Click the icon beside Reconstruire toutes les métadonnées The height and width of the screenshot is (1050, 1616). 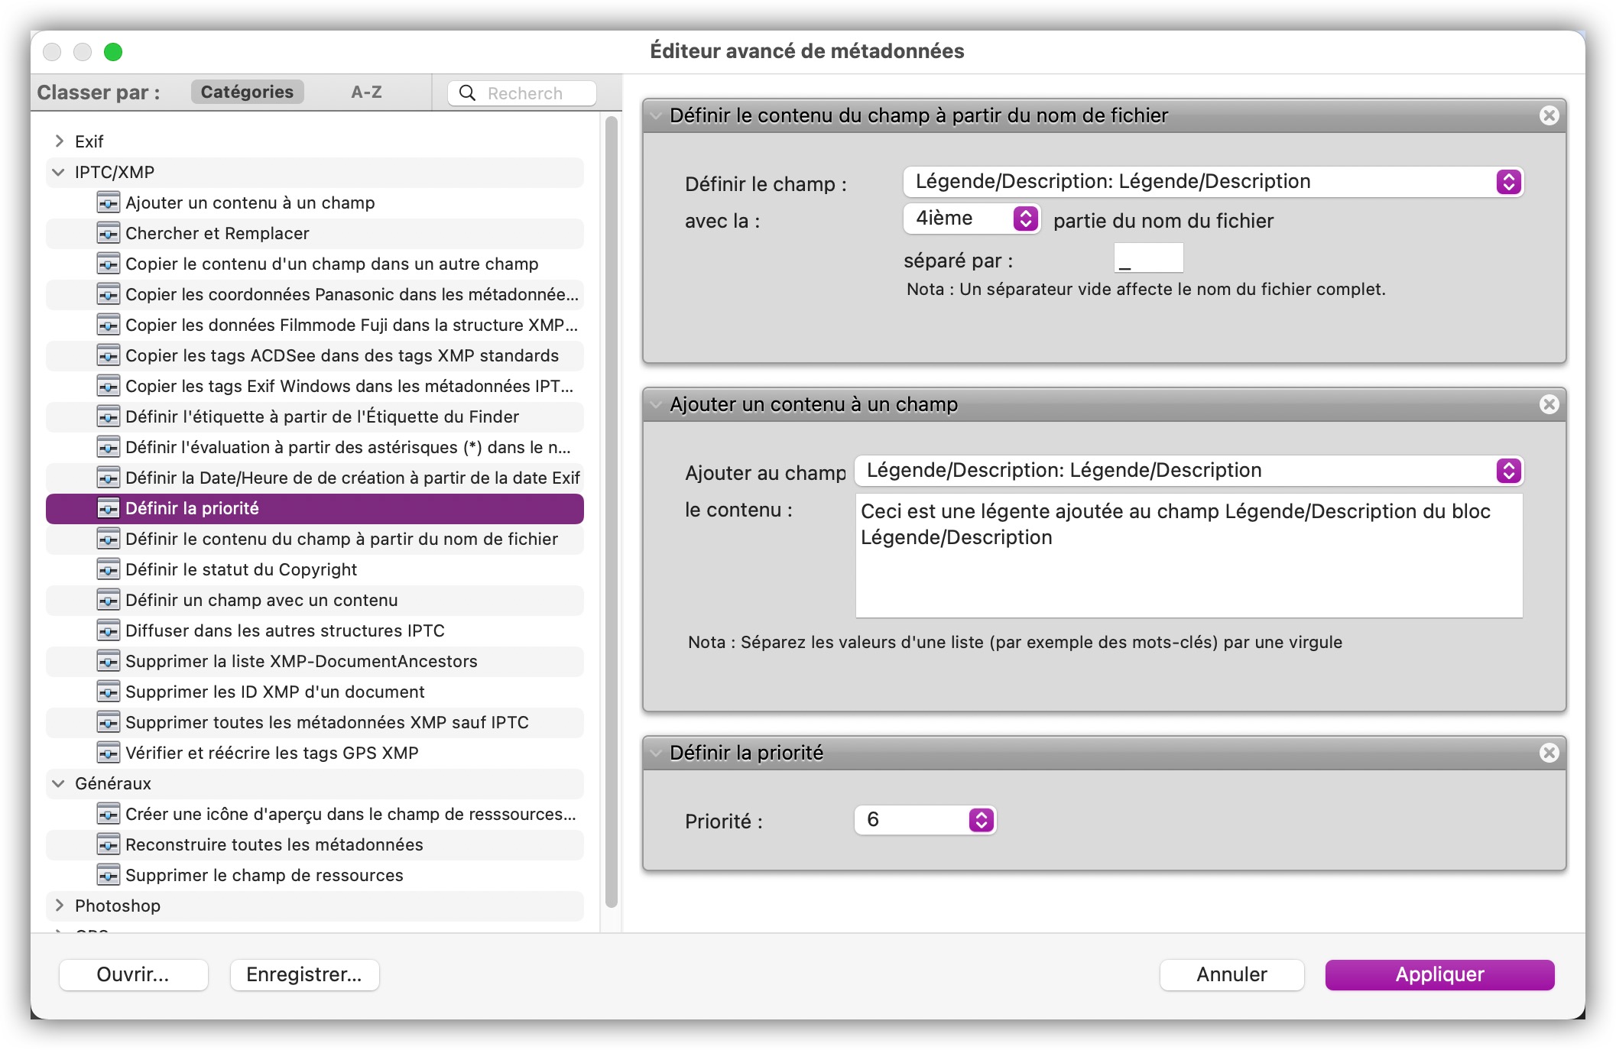coord(108,844)
